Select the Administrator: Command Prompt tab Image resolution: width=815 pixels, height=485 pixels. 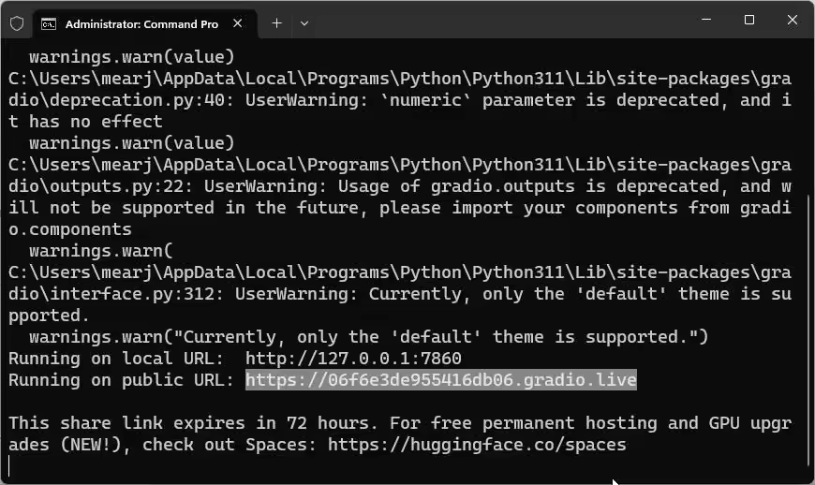tap(145, 24)
